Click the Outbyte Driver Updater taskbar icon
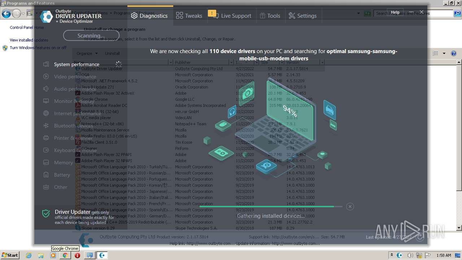462x260 pixels. click(102, 255)
